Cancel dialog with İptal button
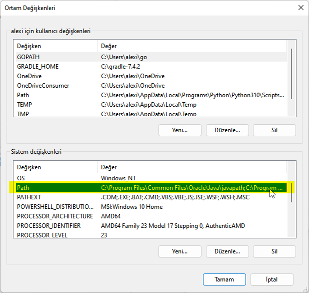Viewport: 309px width, 293px height. pyautogui.click(x=272, y=279)
